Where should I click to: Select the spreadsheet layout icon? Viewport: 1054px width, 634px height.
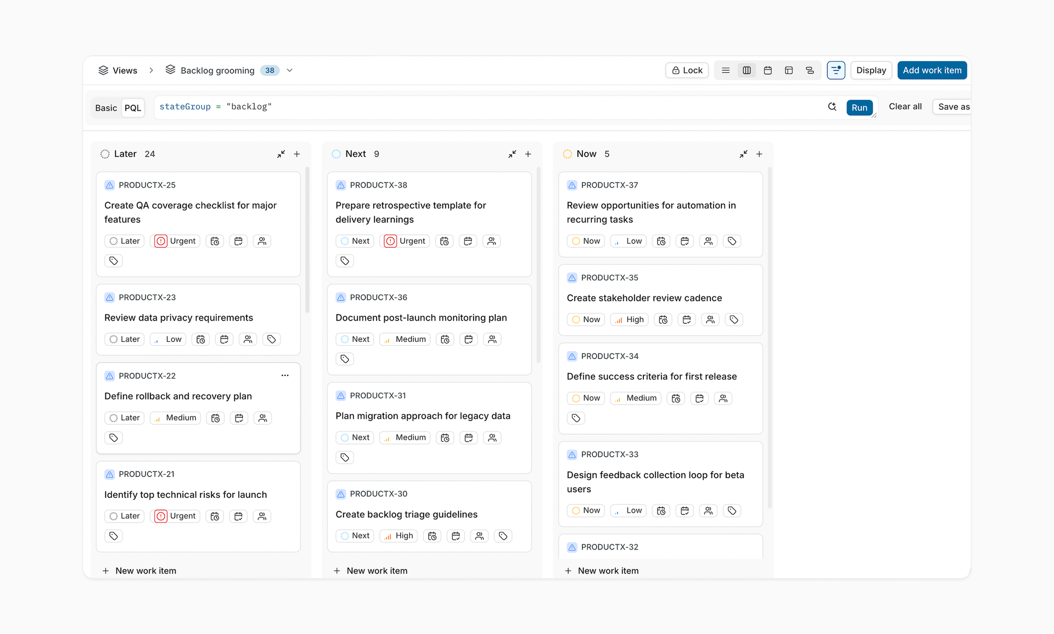click(x=788, y=70)
